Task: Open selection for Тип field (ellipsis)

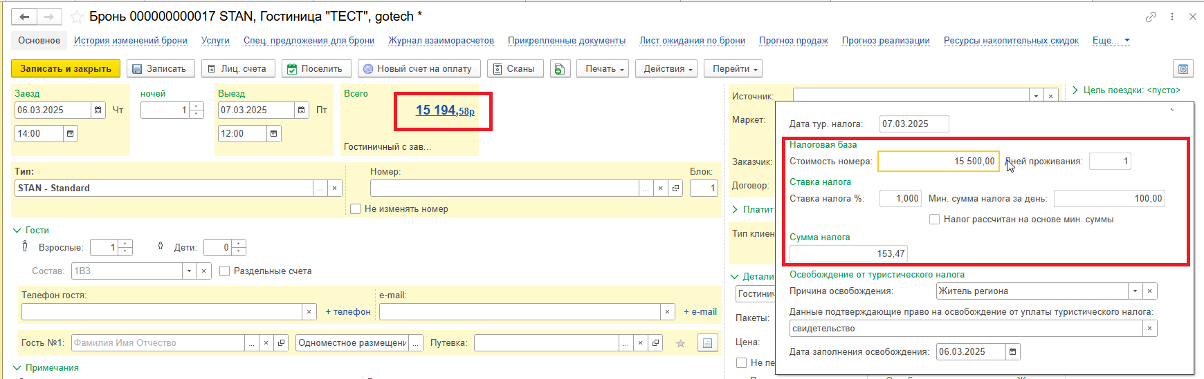Action: (x=320, y=188)
